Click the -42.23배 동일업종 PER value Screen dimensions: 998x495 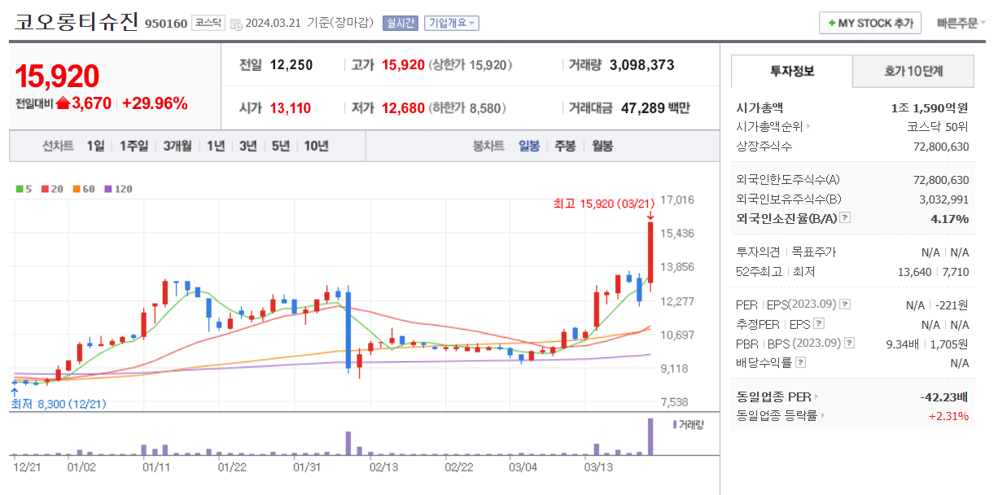pos(943,397)
